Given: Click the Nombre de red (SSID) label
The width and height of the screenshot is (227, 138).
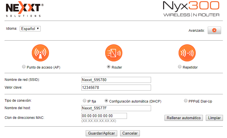Looking at the screenshot, I should 22,80.
